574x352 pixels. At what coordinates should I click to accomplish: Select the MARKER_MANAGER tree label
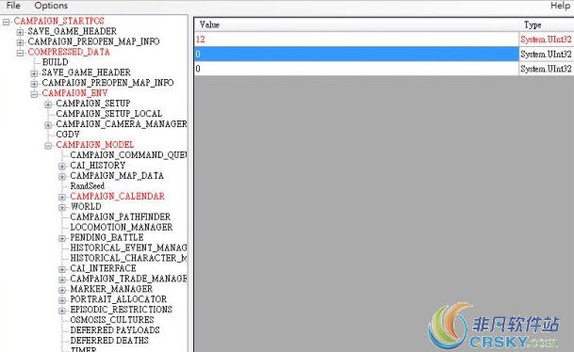[111, 289]
